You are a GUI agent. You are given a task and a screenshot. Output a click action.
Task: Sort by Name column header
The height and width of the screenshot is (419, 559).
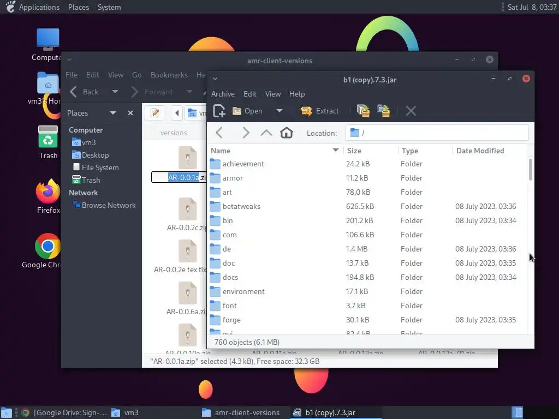pos(275,151)
